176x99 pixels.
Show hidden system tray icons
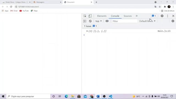click(x=143, y=96)
